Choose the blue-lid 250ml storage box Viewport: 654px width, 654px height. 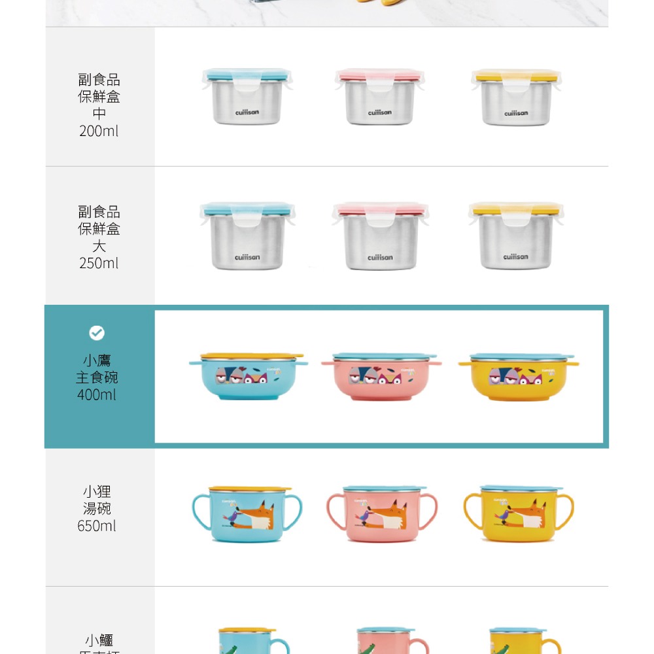(247, 236)
